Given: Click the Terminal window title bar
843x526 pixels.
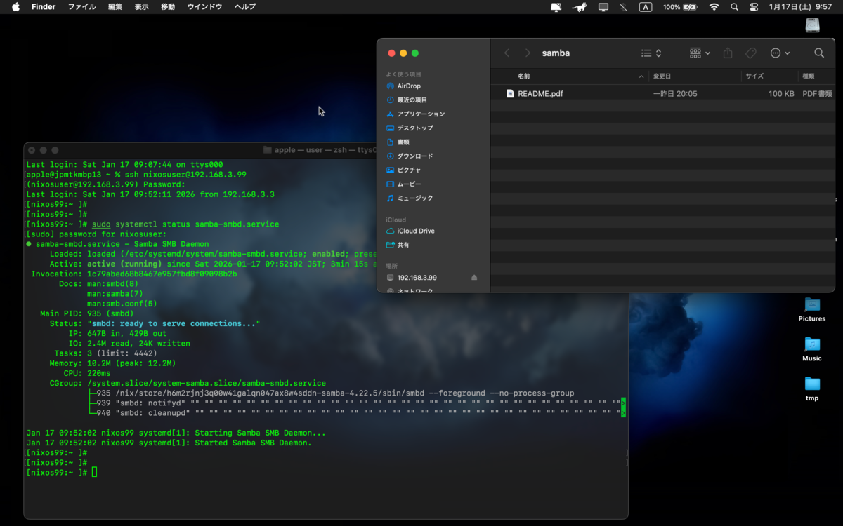Looking at the screenshot, I should [326, 150].
